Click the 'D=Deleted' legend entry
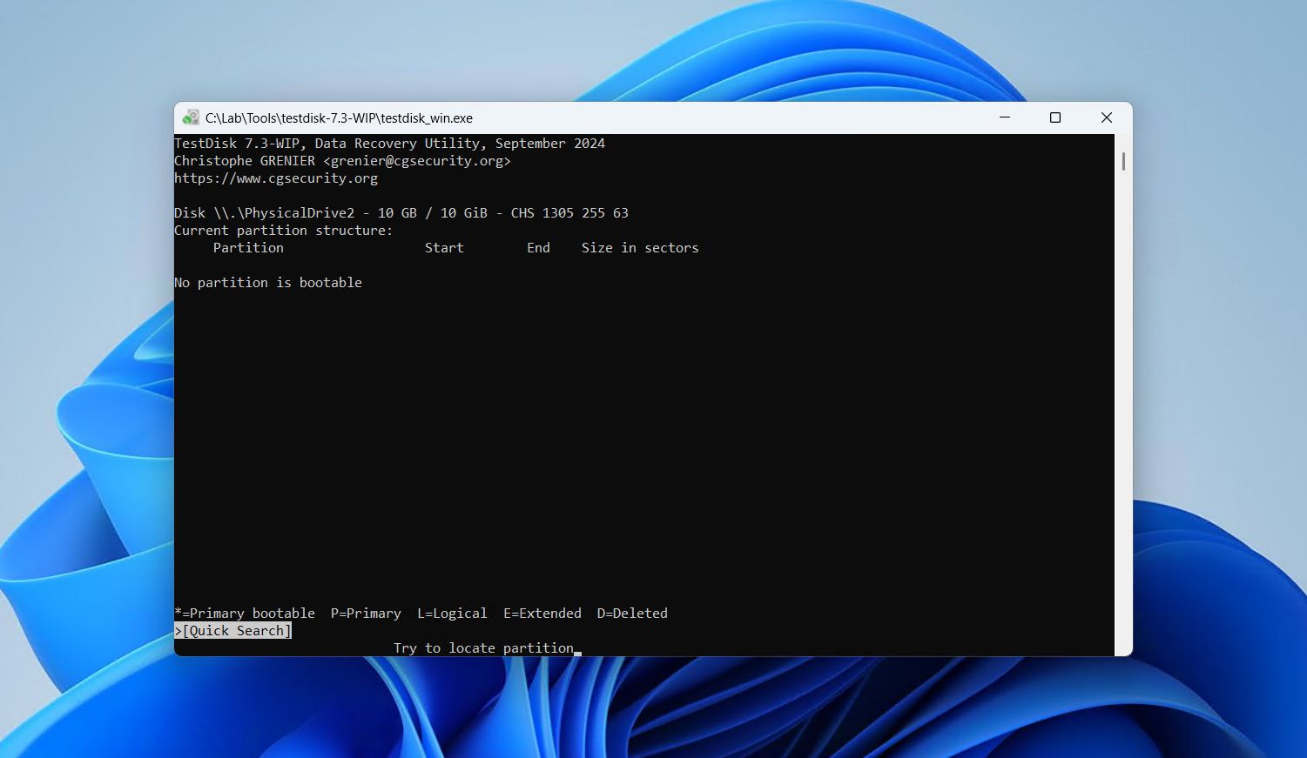Image resolution: width=1307 pixels, height=758 pixels. [x=632, y=614]
